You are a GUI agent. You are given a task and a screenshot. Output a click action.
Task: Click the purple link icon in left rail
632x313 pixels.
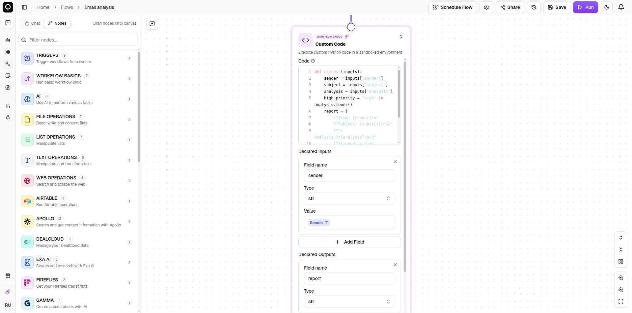[x=8, y=292]
